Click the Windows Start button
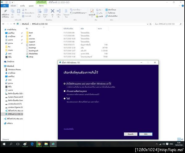This screenshot has height=153, width=185. click(x=4, y=144)
